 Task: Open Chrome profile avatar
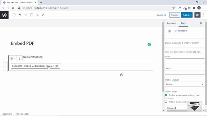click(x=199, y=8)
